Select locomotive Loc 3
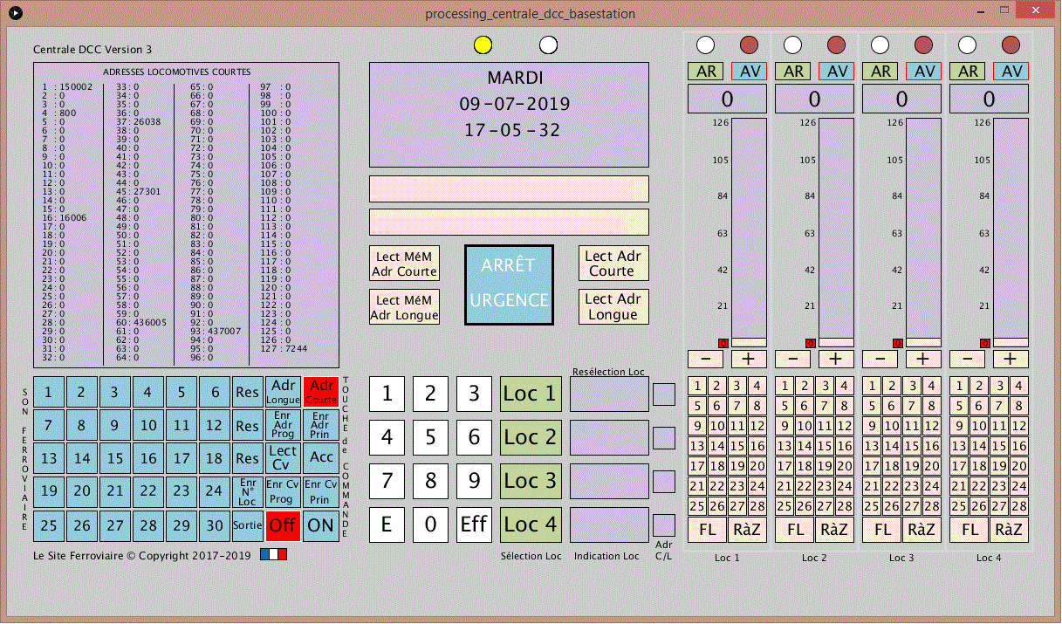The height and width of the screenshot is (624, 1062). click(531, 482)
